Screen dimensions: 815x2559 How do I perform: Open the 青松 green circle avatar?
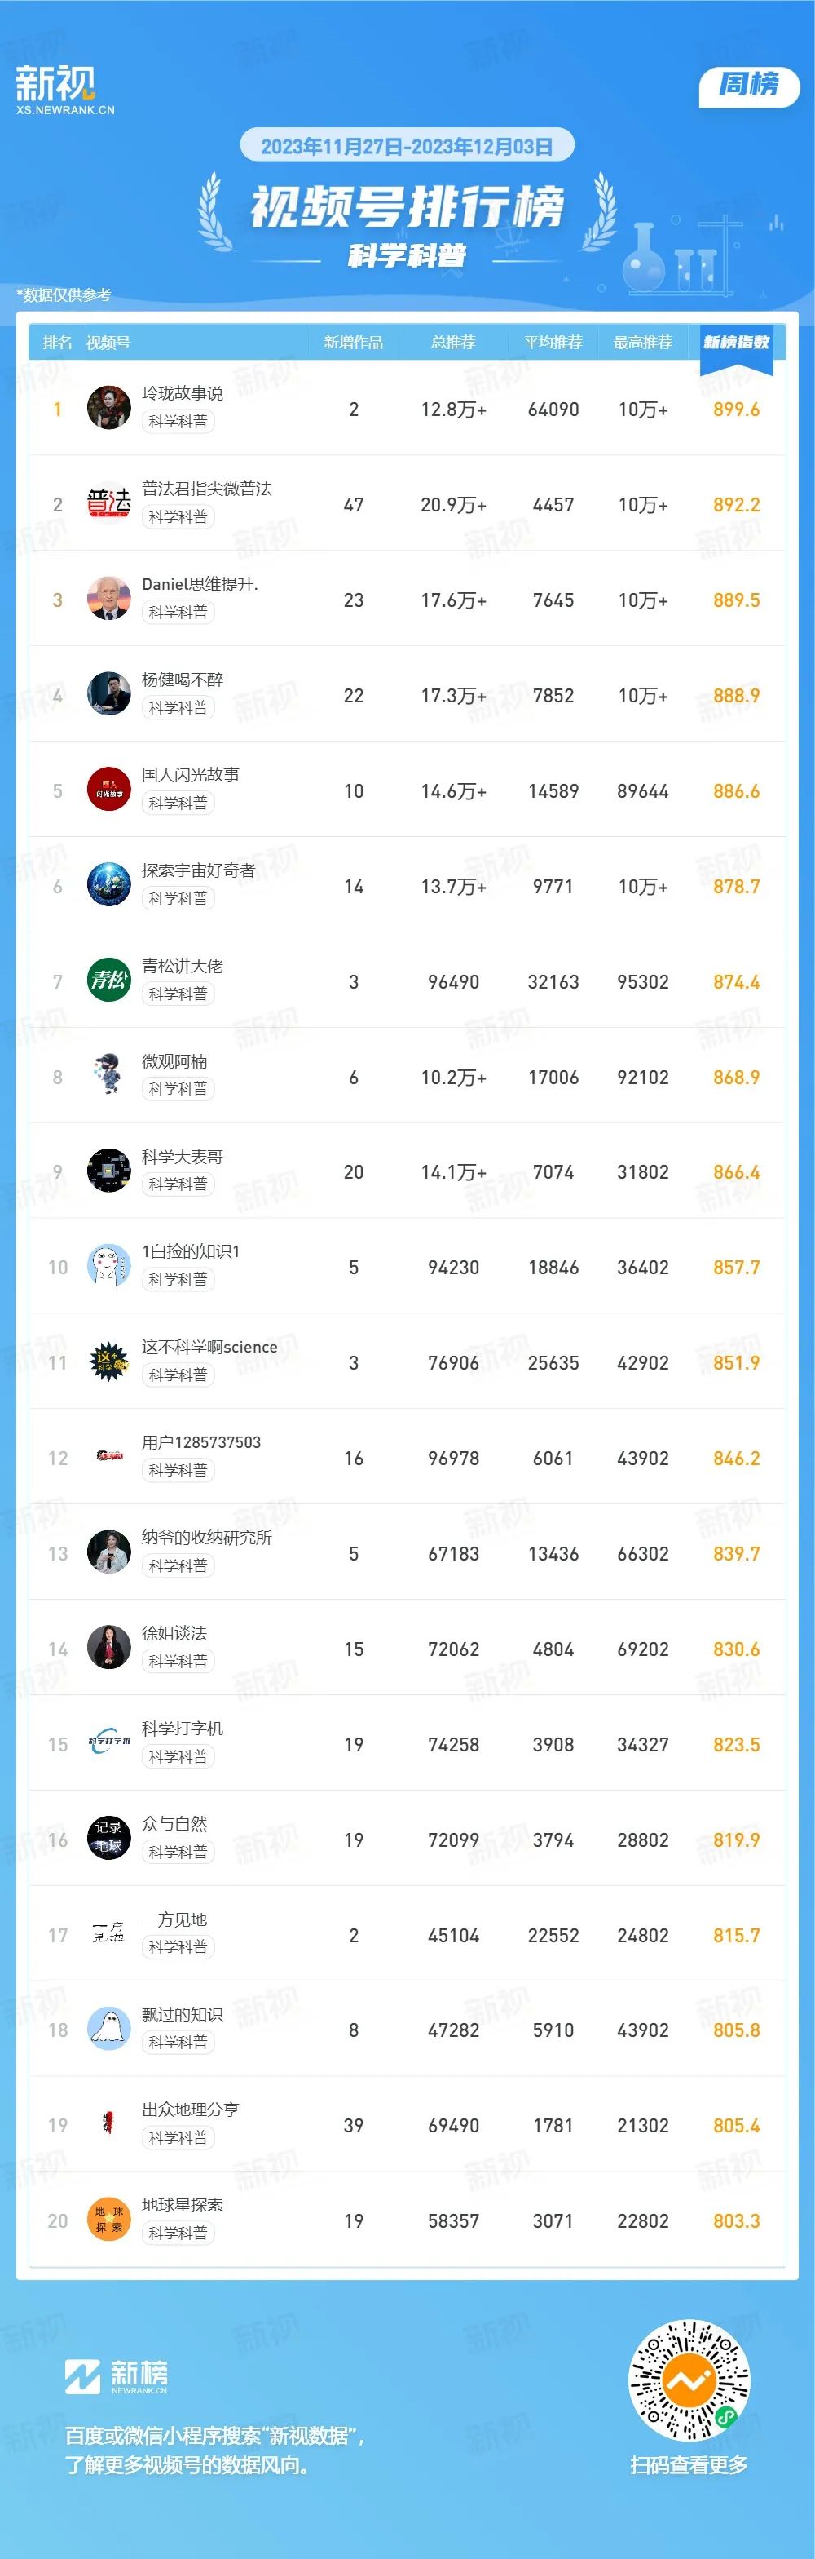click(109, 981)
